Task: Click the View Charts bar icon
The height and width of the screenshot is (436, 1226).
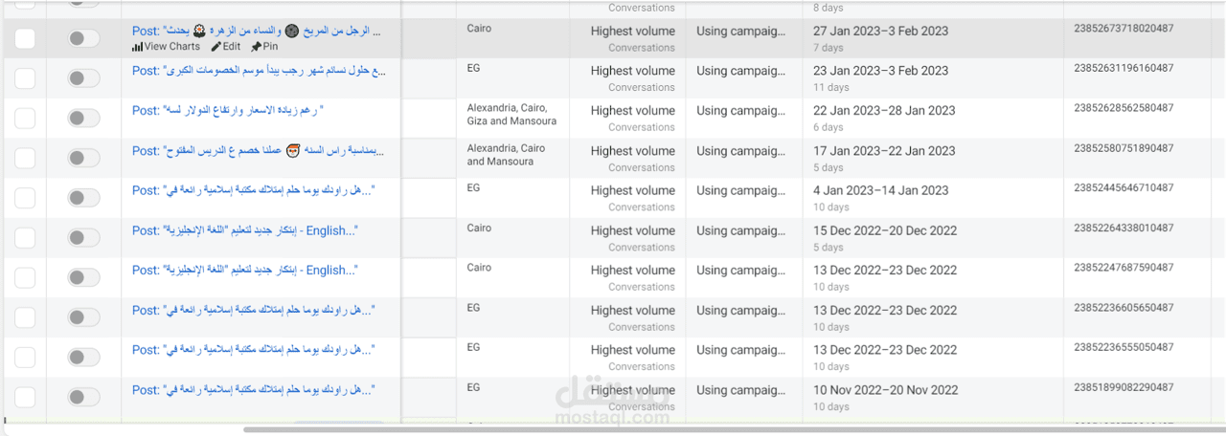Action: pyautogui.click(x=137, y=47)
